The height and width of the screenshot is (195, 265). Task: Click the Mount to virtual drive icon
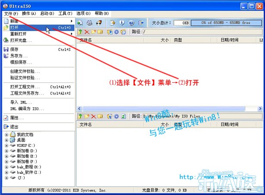[89, 23]
